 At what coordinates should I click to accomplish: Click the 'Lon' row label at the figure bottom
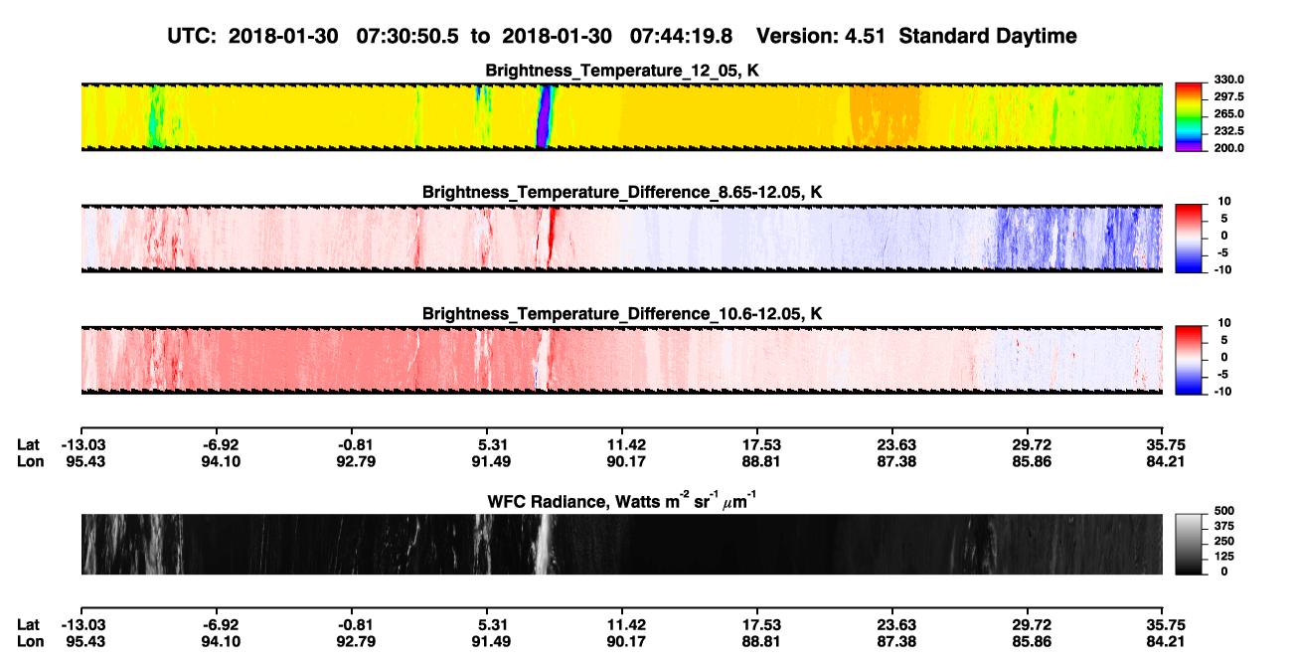pos(29,641)
